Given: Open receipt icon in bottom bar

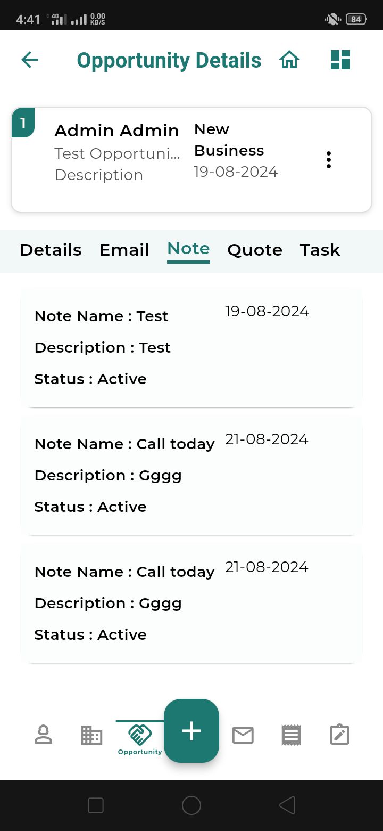Looking at the screenshot, I should click(x=291, y=735).
